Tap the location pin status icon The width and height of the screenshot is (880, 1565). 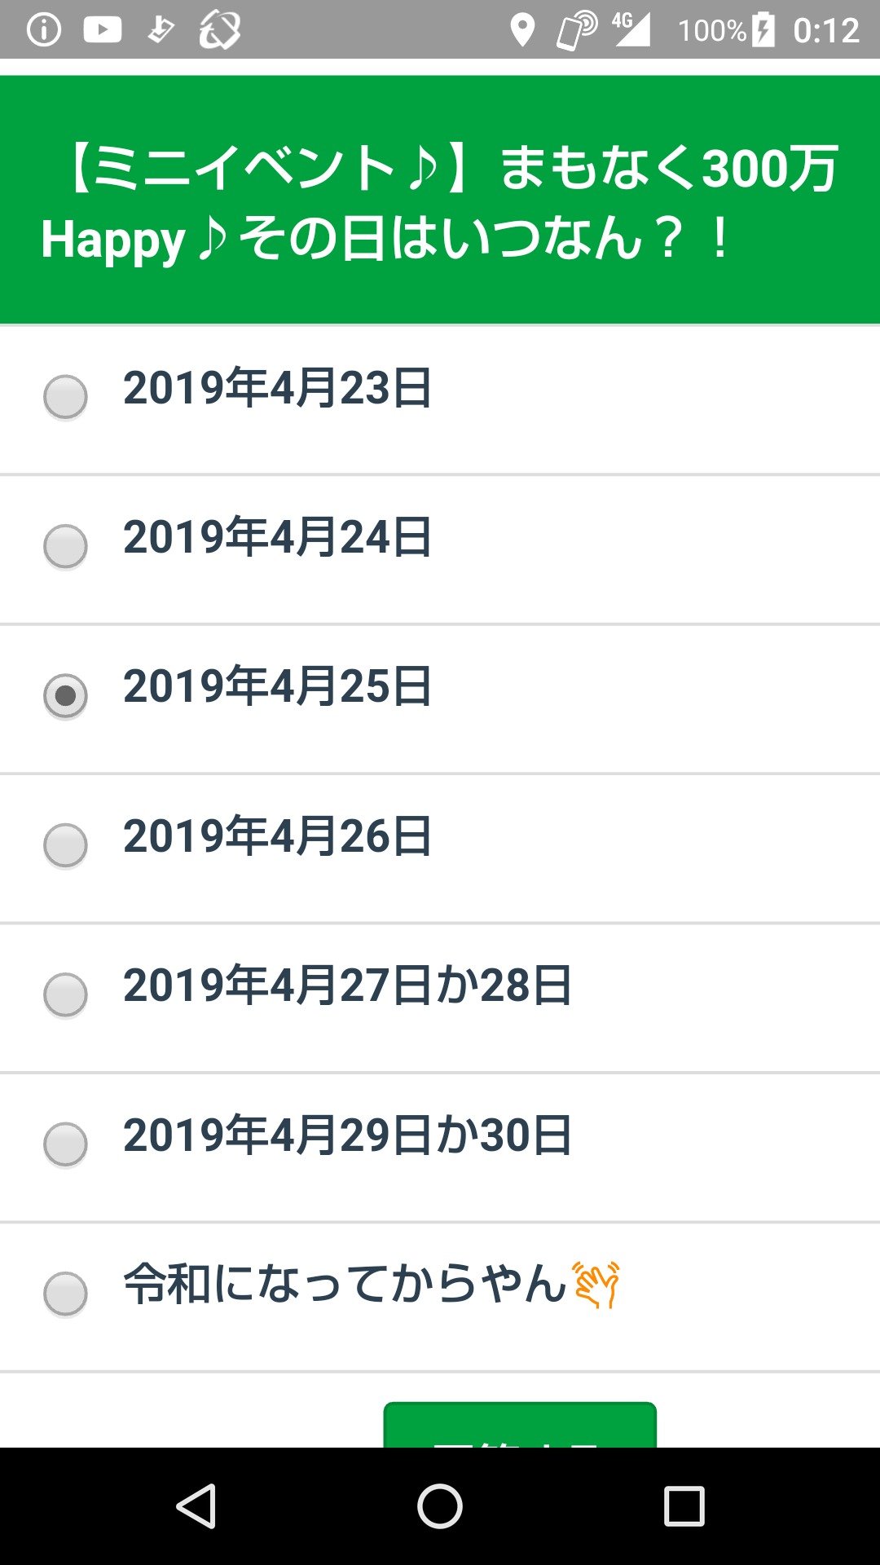click(521, 30)
